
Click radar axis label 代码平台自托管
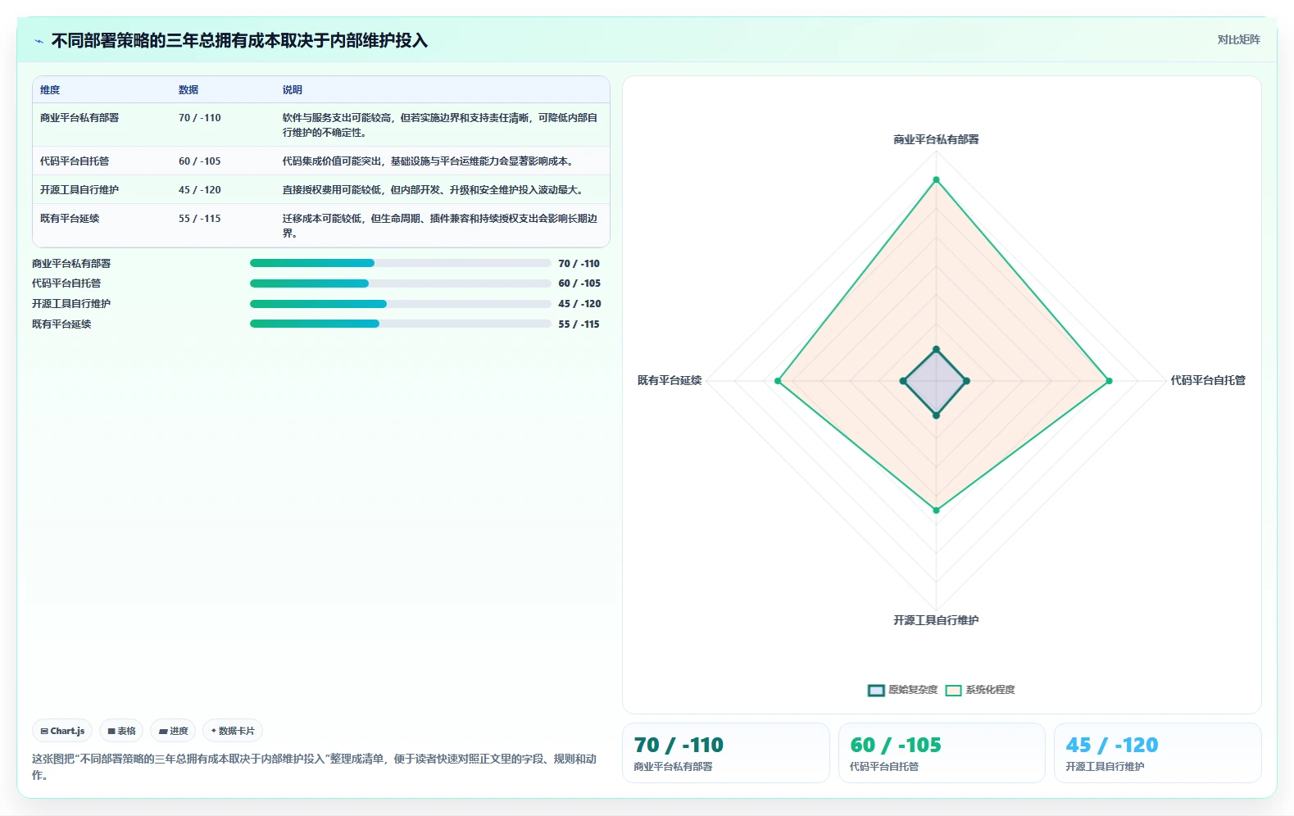[1208, 380]
